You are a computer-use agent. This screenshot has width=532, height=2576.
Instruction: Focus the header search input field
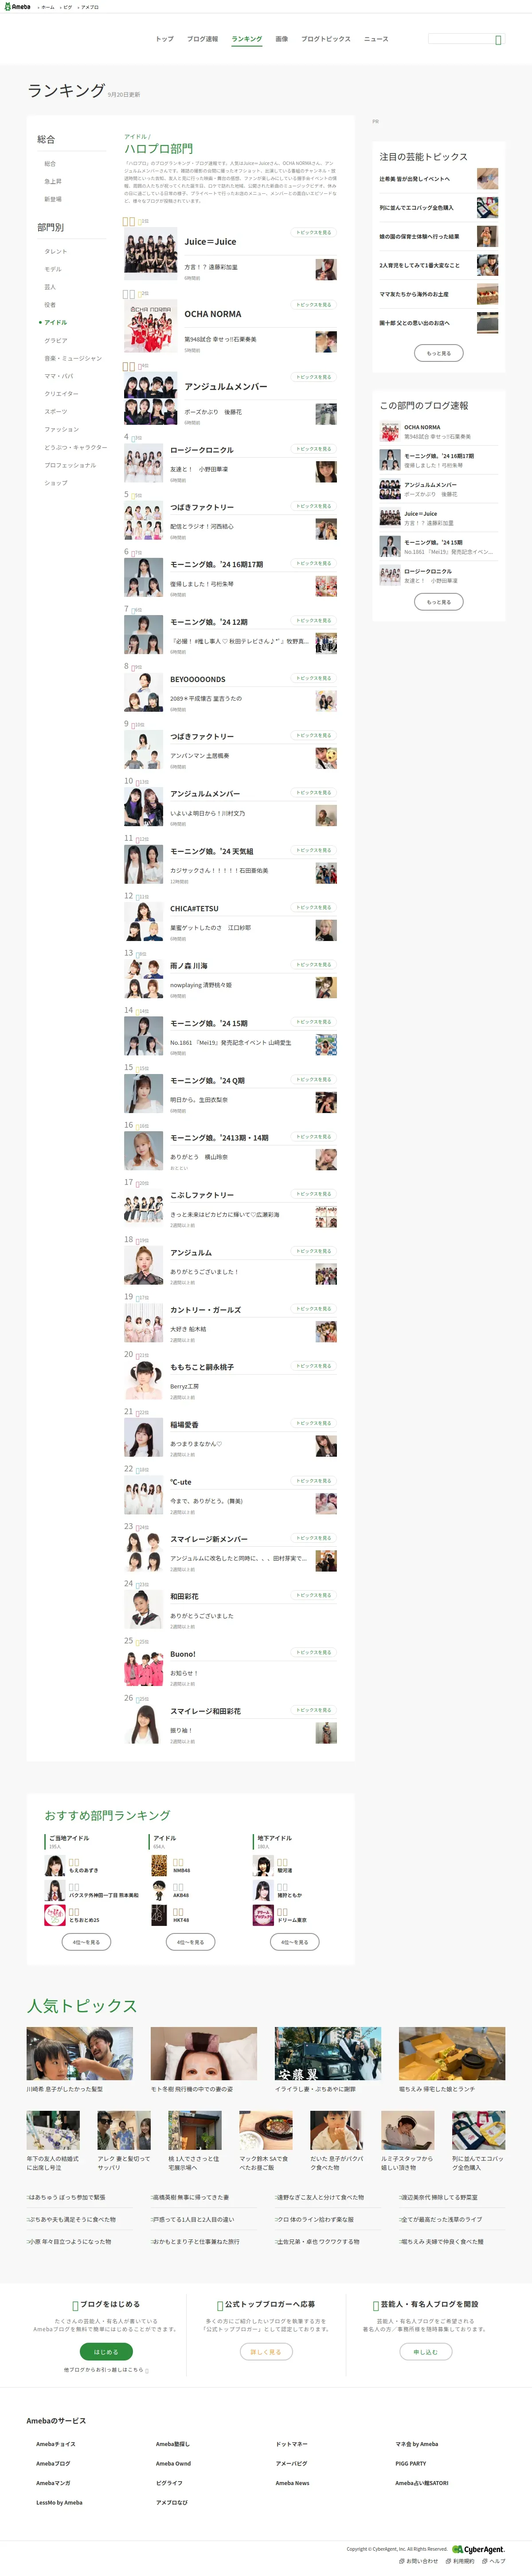(460, 39)
